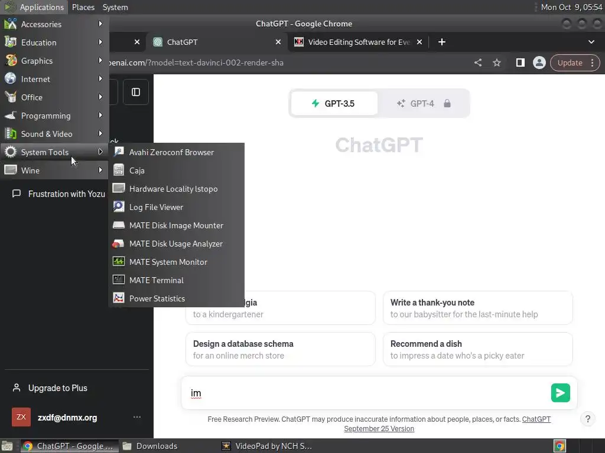Open the Programming menu category
The height and width of the screenshot is (453, 605).
pyautogui.click(x=54, y=116)
